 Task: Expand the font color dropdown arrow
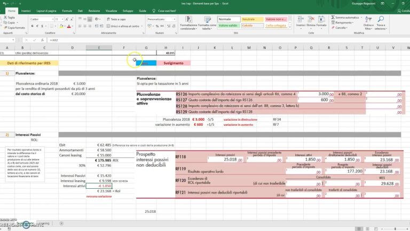click(x=73, y=26)
